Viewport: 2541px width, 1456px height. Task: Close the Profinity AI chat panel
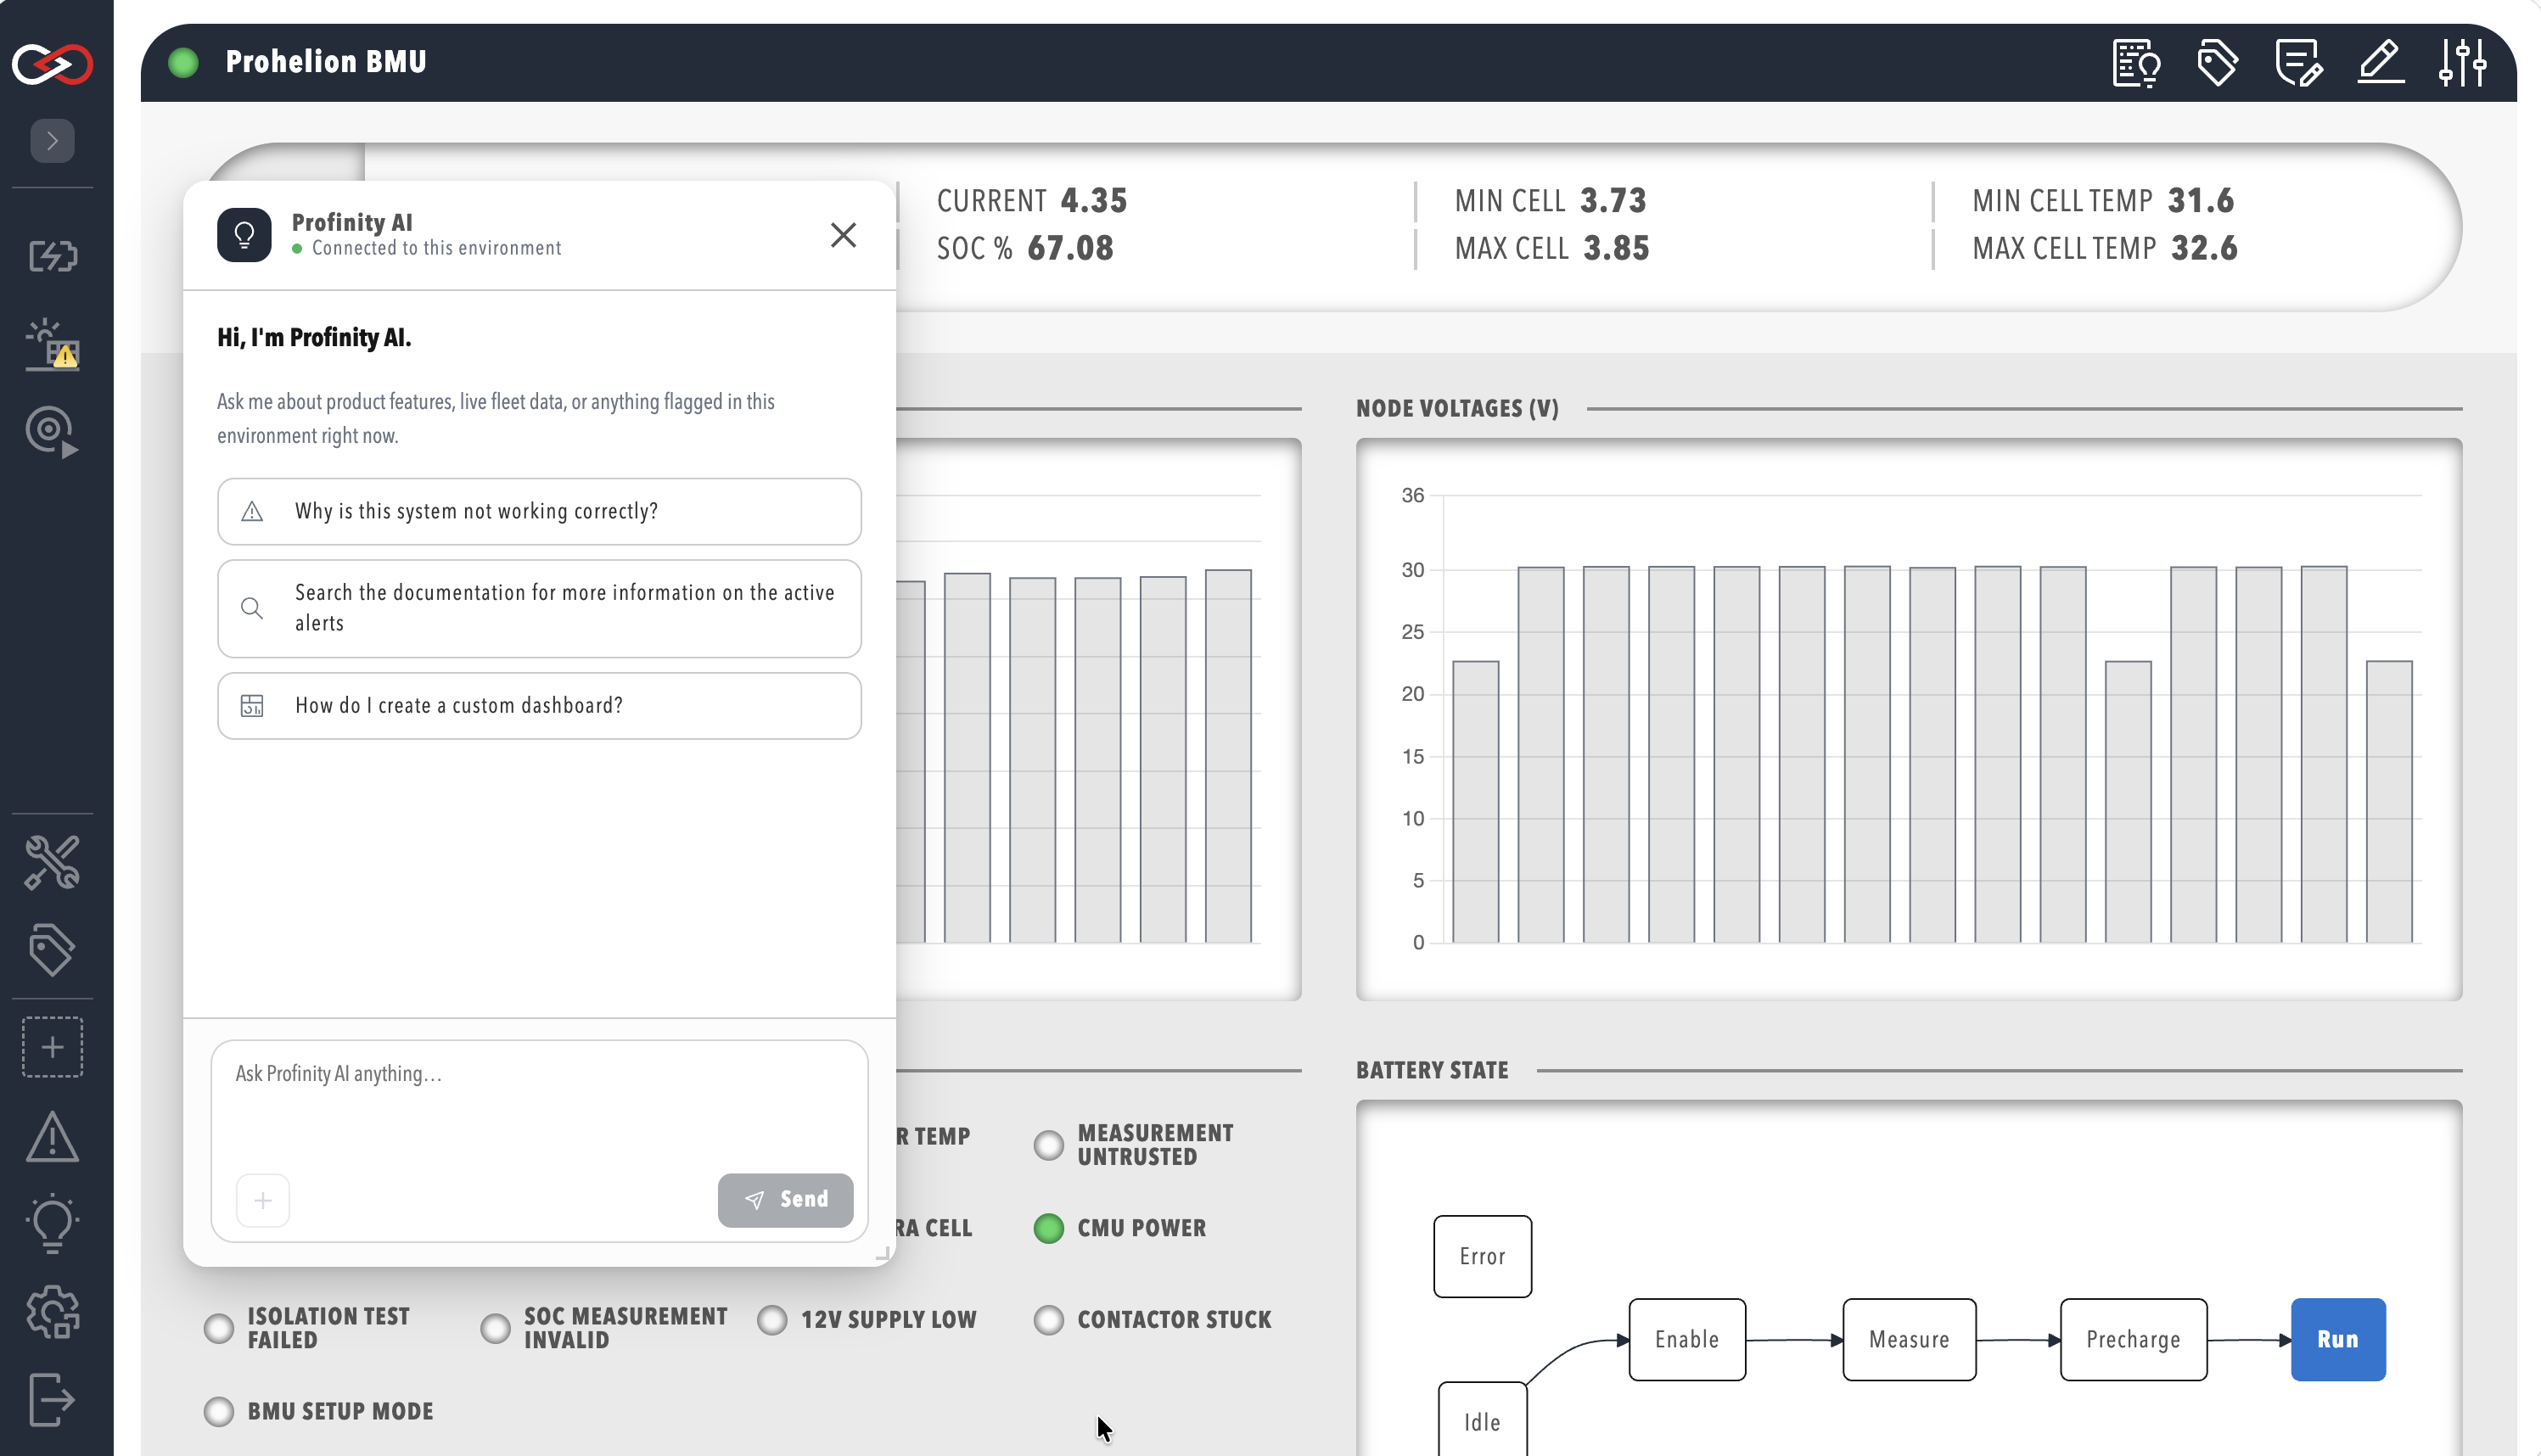(843, 235)
